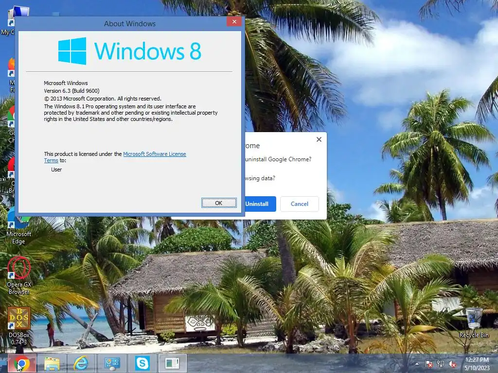This screenshot has height=373, width=498.
Task: Show hidden system tray icons
Action: point(417,364)
